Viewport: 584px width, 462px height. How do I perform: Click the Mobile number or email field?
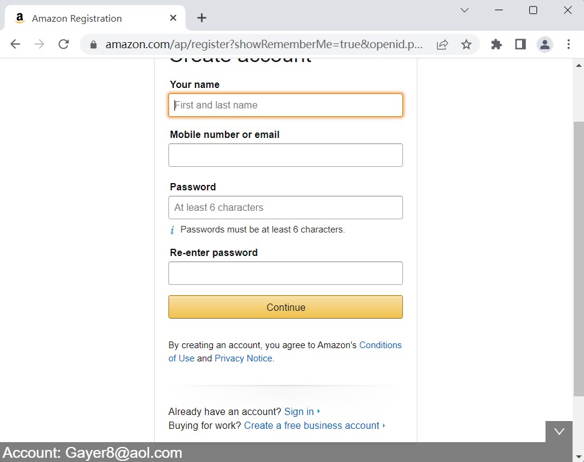click(285, 155)
